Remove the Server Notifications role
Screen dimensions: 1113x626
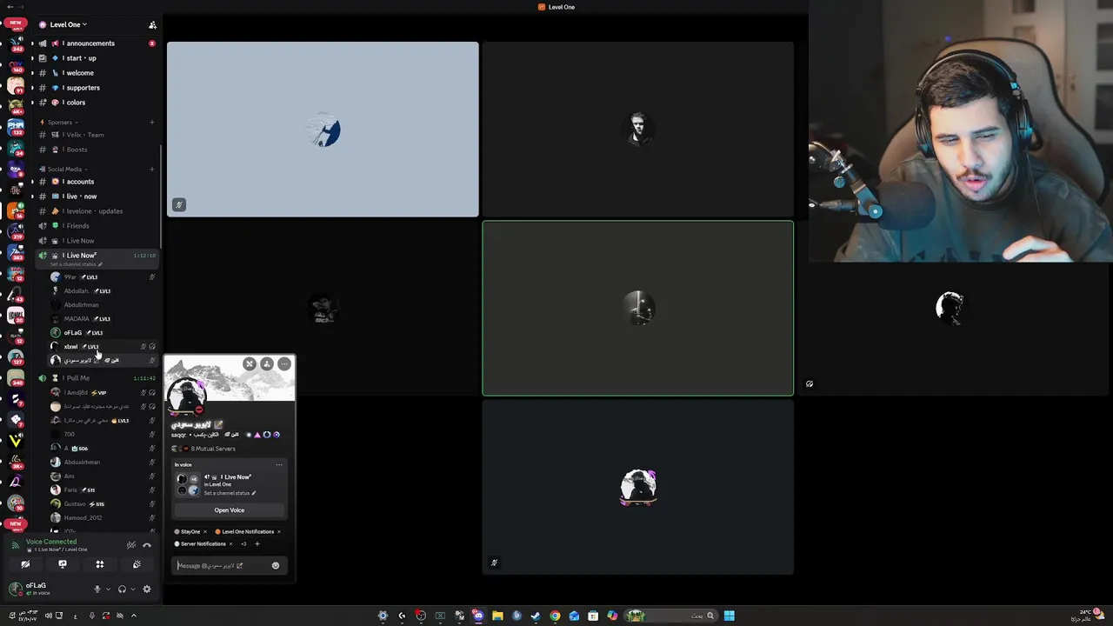230,544
